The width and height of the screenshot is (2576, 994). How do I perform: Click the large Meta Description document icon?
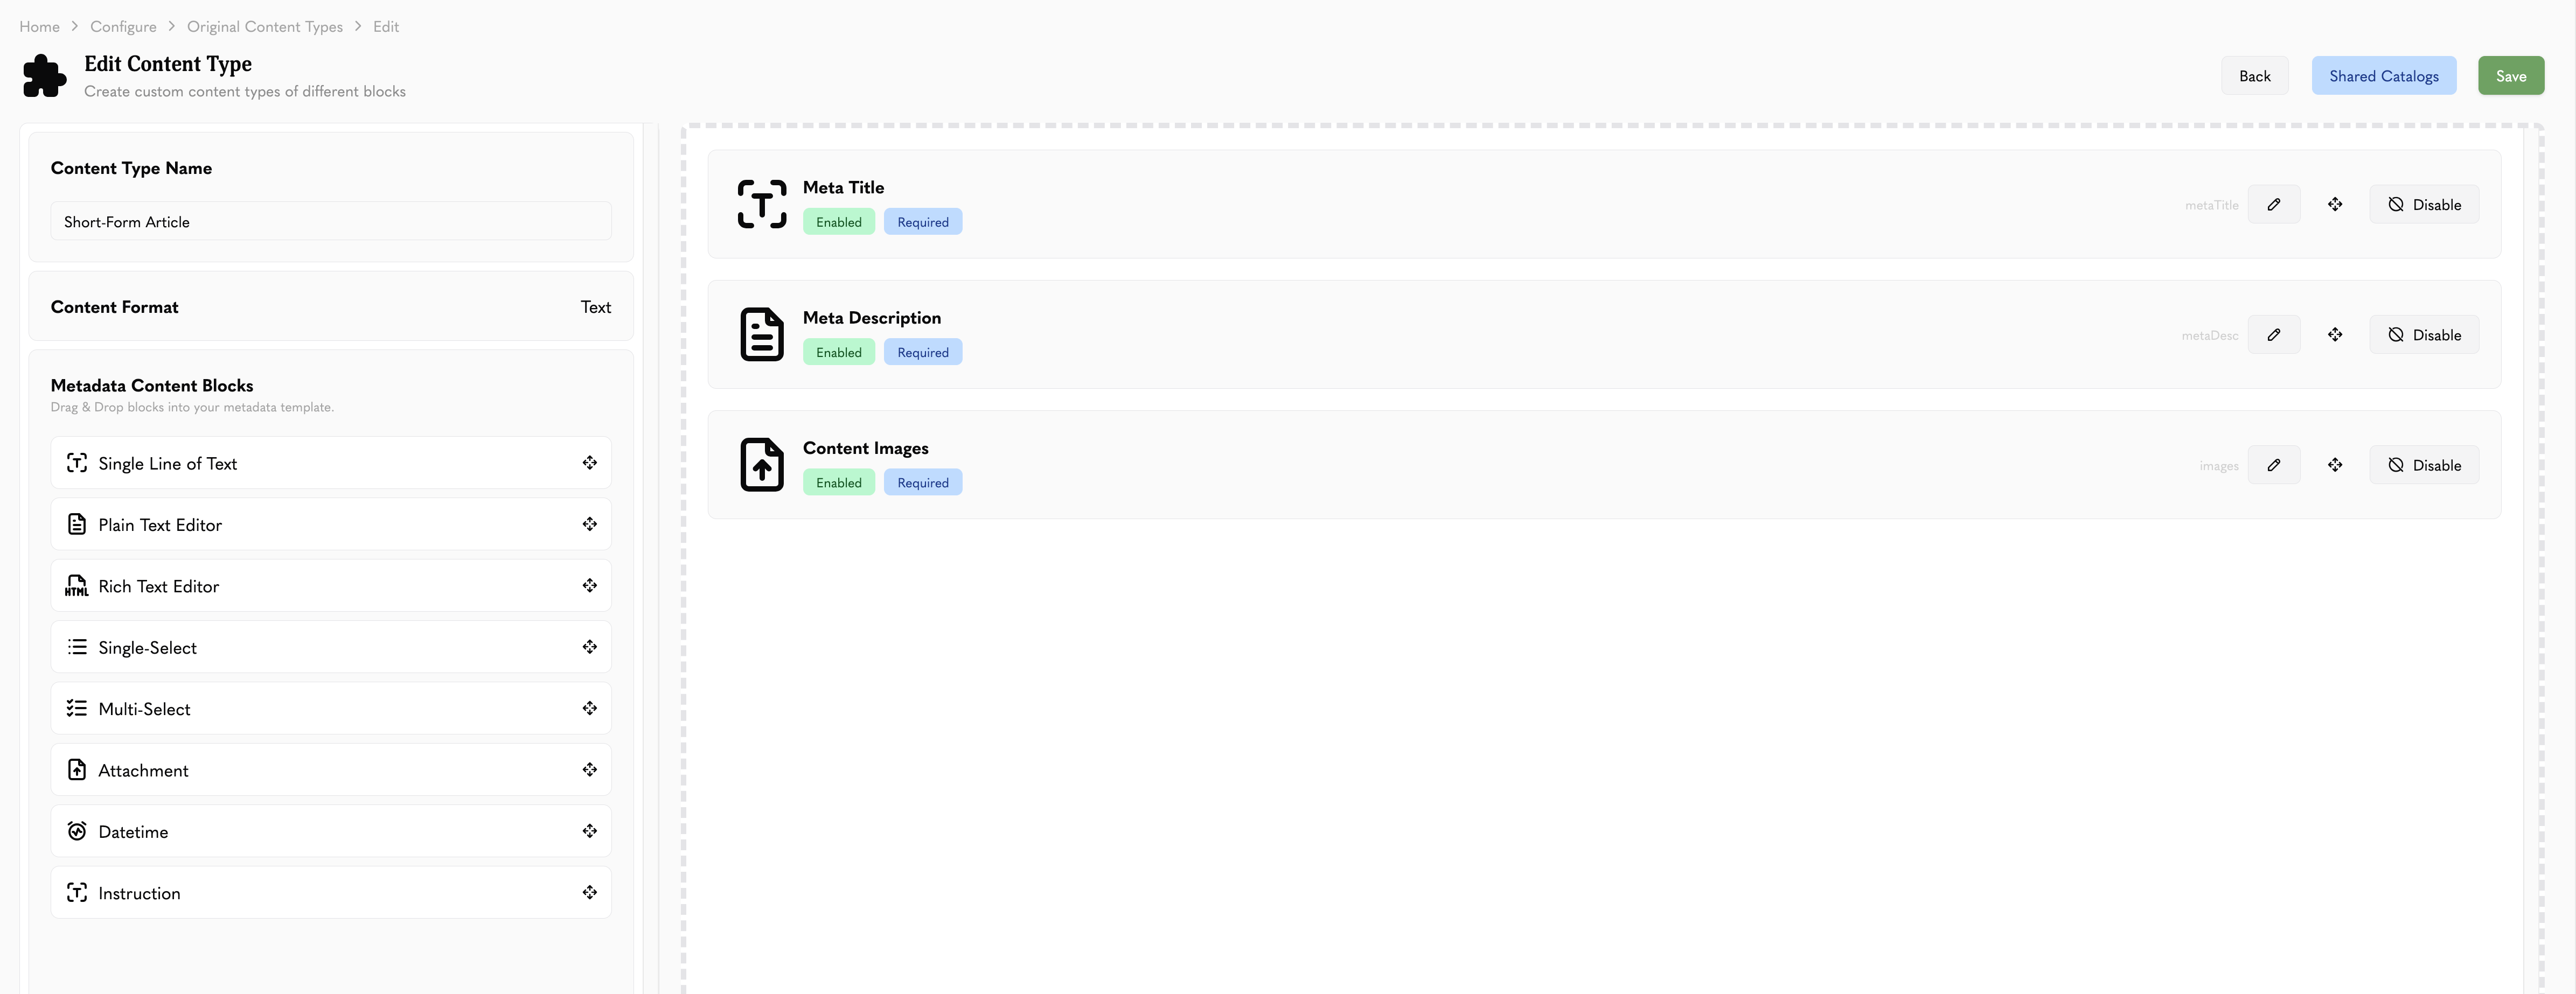tap(762, 335)
